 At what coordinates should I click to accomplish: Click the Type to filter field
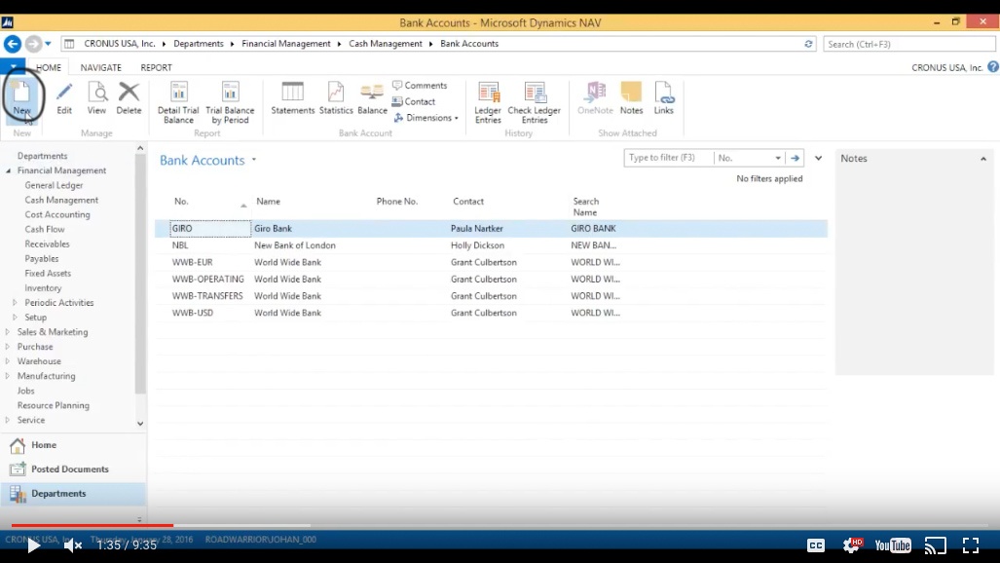point(668,158)
